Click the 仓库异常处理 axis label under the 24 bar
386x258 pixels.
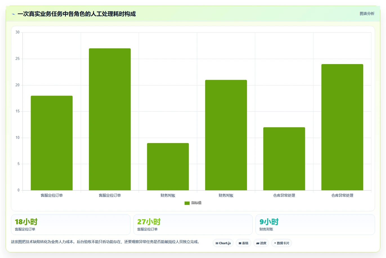tap(342, 195)
